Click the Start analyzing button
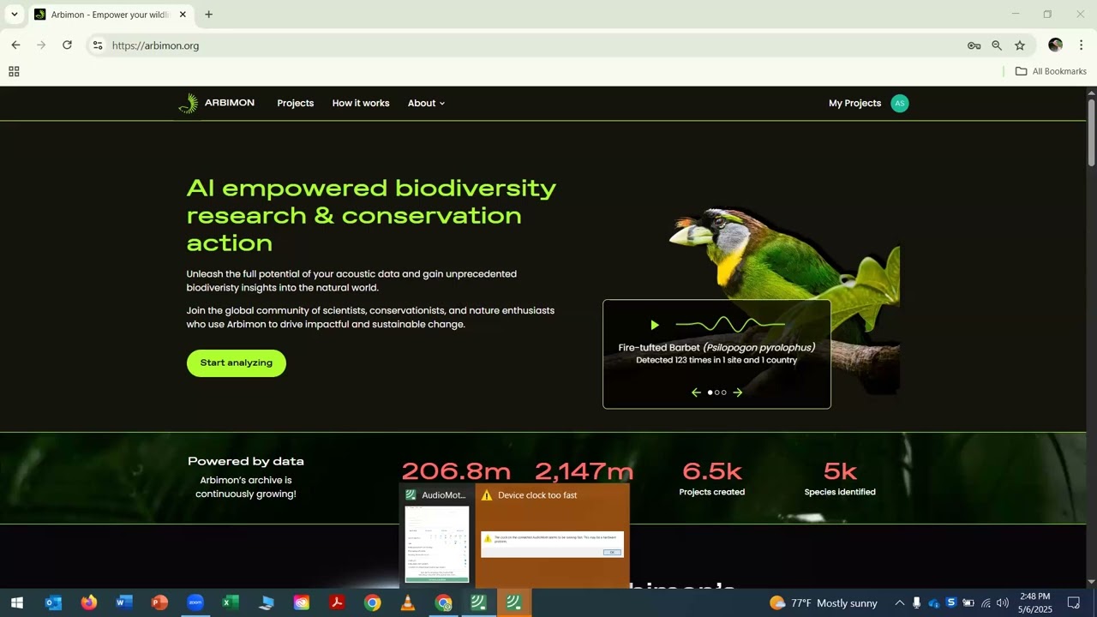Image resolution: width=1097 pixels, height=617 pixels. 237,362
